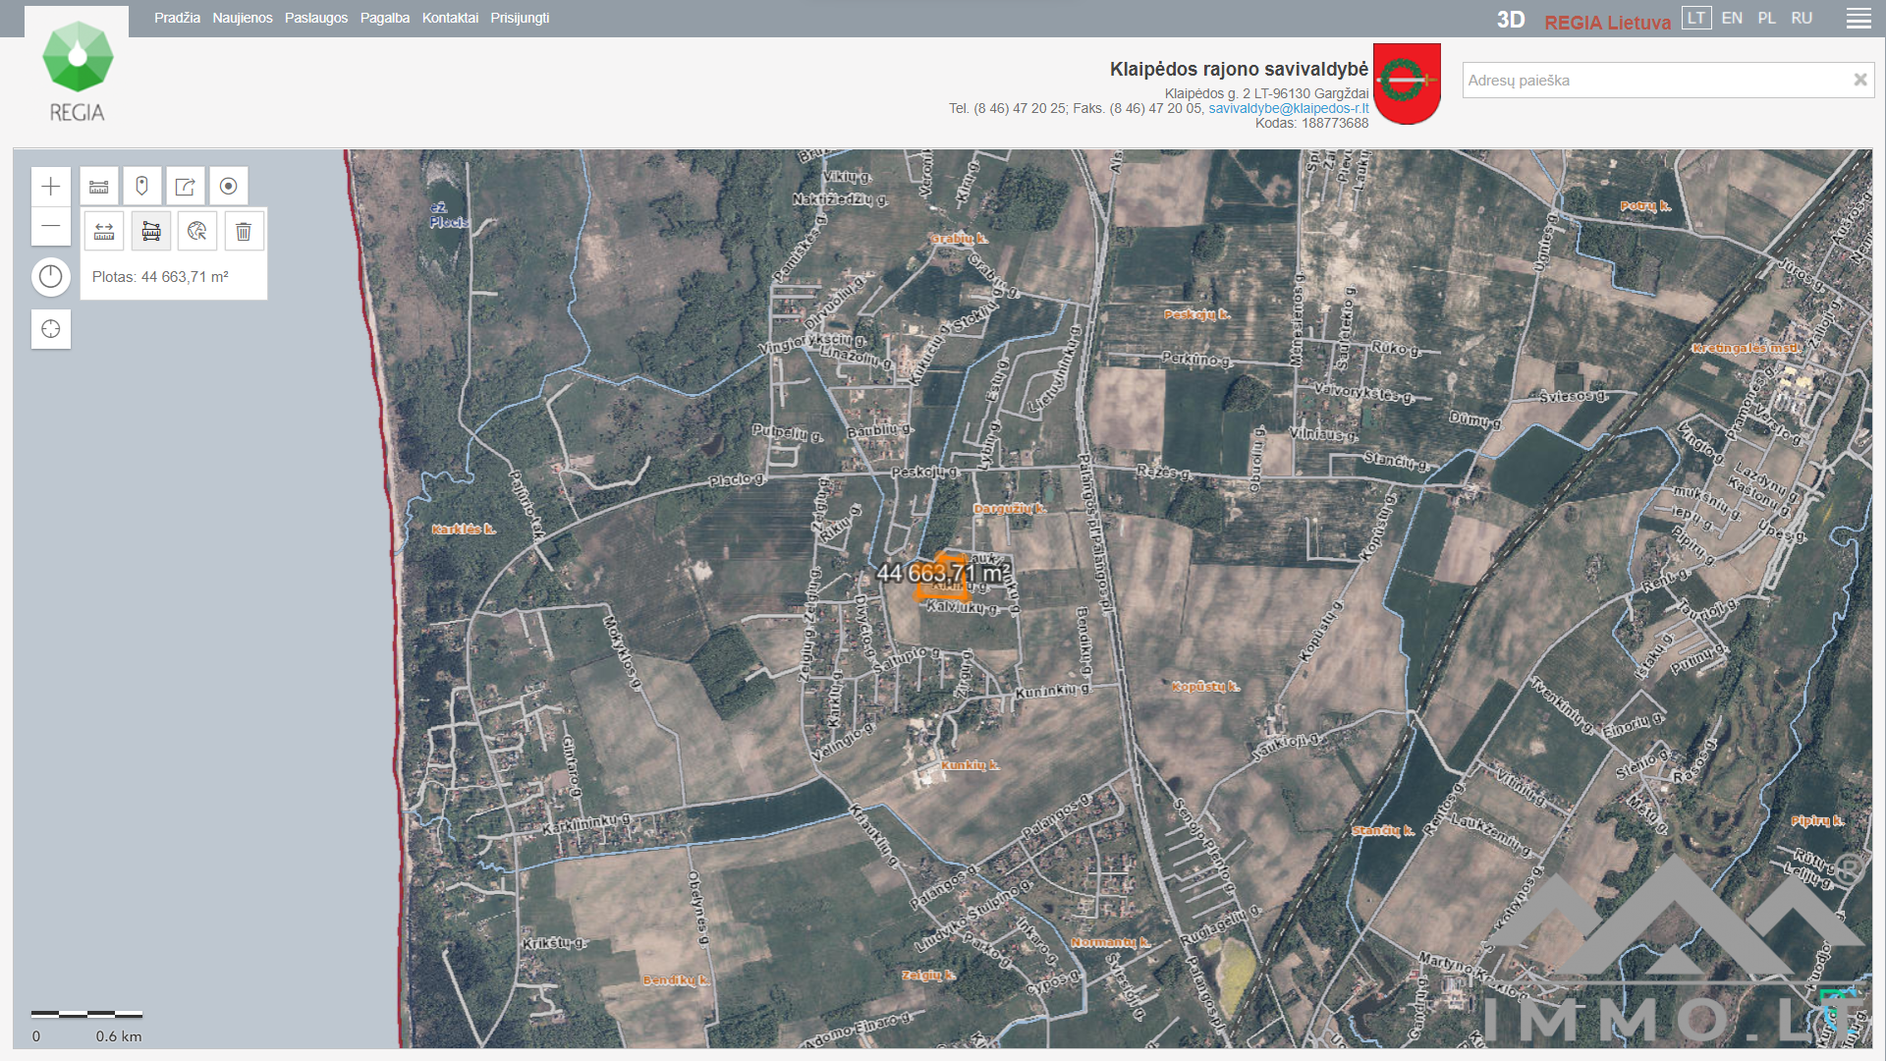Image resolution: width=1886 pixels, height=1061 pixels.
Task: Click the locate-me crosshair button
Action: [x=51, y=329]
